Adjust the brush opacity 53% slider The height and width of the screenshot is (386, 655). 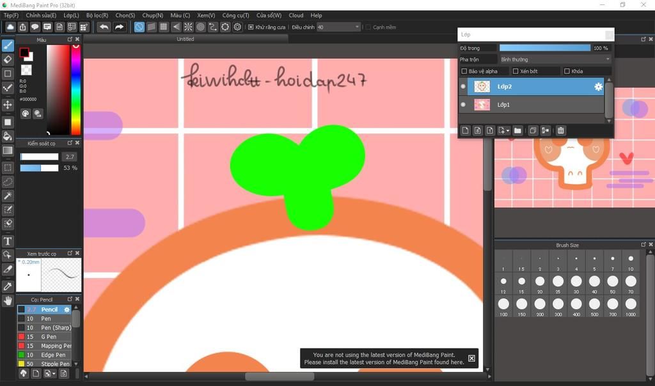[x=39, y=167]
